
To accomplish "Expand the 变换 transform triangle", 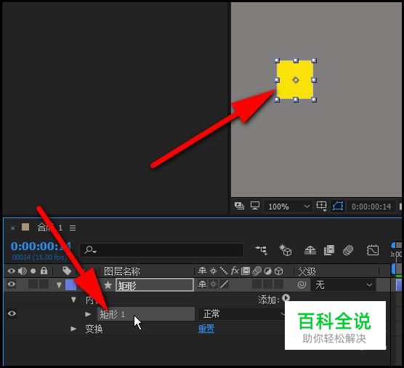I will click(73, 329).
